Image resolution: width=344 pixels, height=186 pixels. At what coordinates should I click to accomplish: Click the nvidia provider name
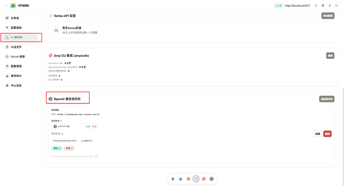point(55,110)
